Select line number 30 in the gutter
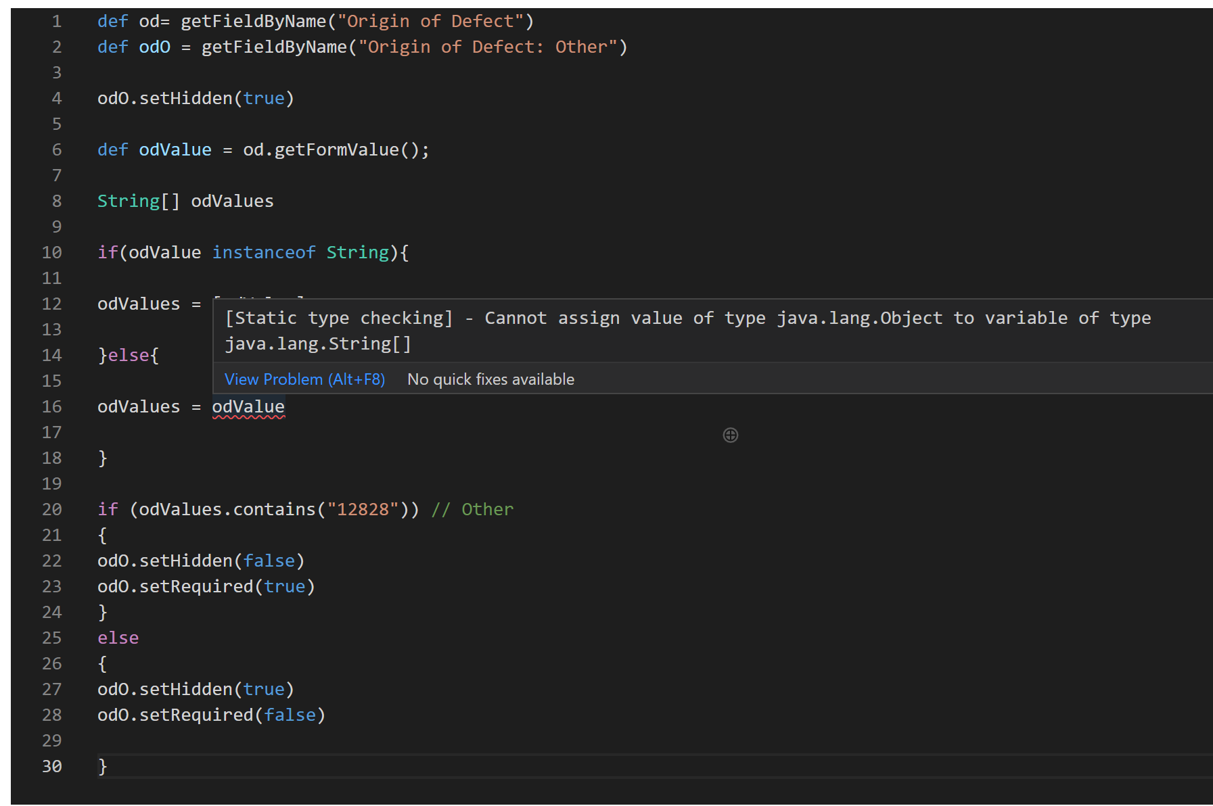 pos(52,767)
